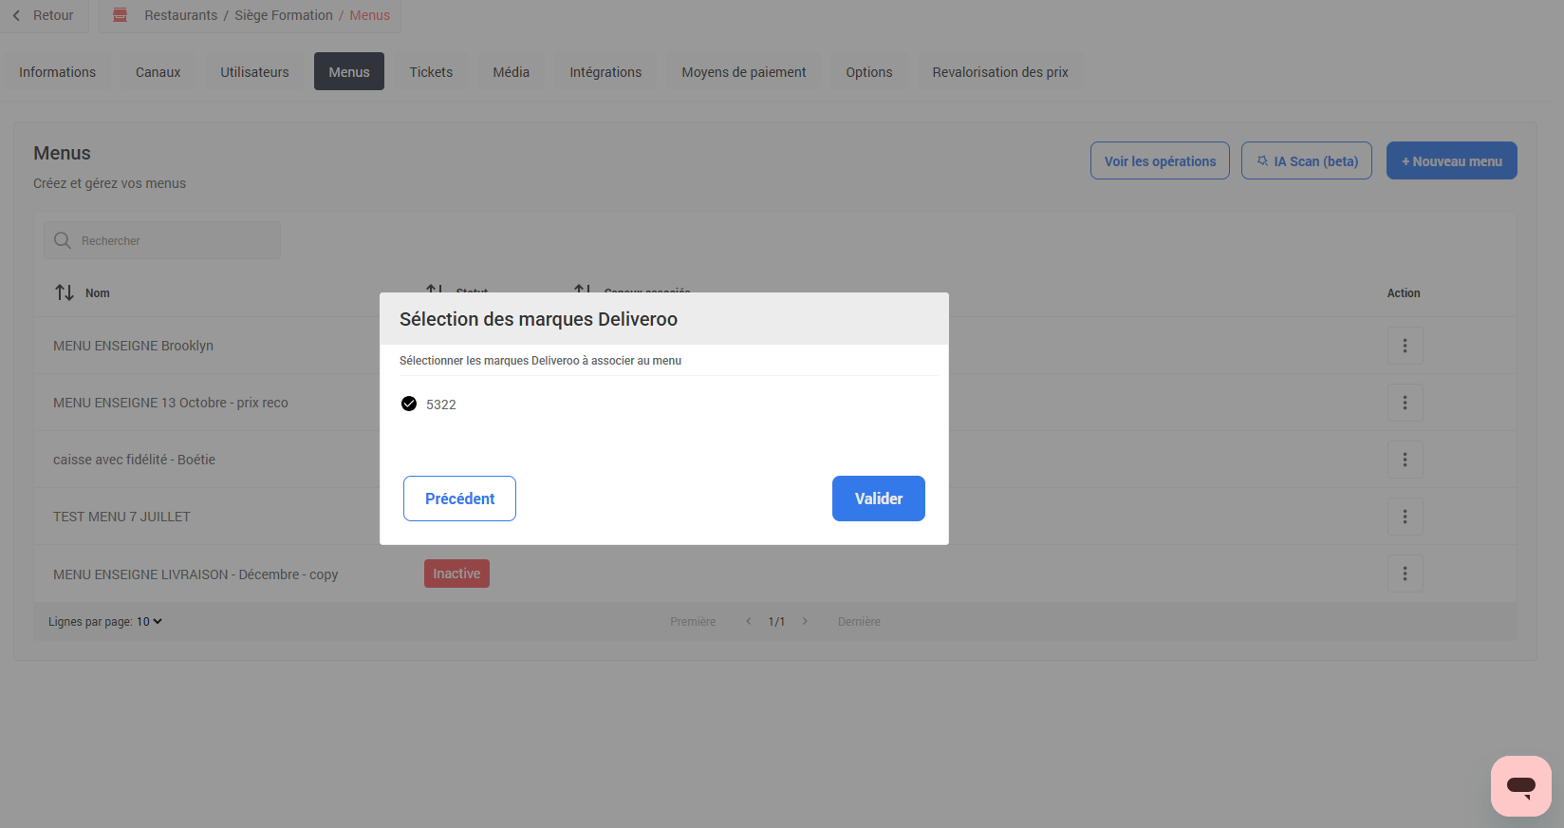Uncheck the 5322 Deliveroo brand
Screen dimensions: 1564x828
[x=409, y=404]
